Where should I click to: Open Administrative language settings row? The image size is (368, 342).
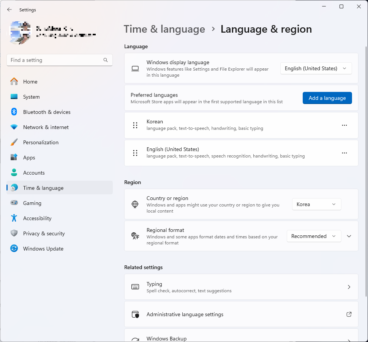click(241, 314)
